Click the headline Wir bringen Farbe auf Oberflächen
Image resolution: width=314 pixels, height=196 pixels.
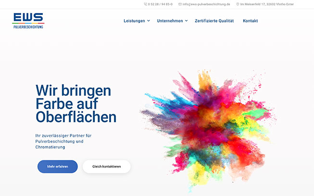[x=76, y=104]
